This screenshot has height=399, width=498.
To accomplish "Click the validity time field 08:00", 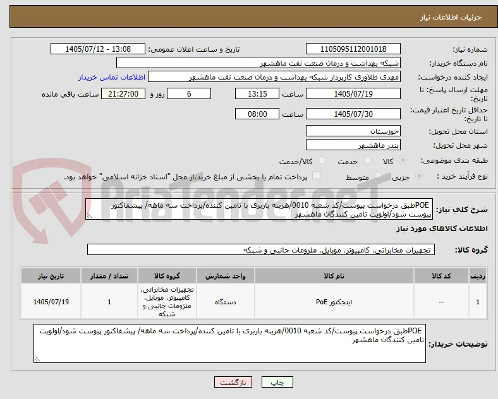I will click(257, 114).
